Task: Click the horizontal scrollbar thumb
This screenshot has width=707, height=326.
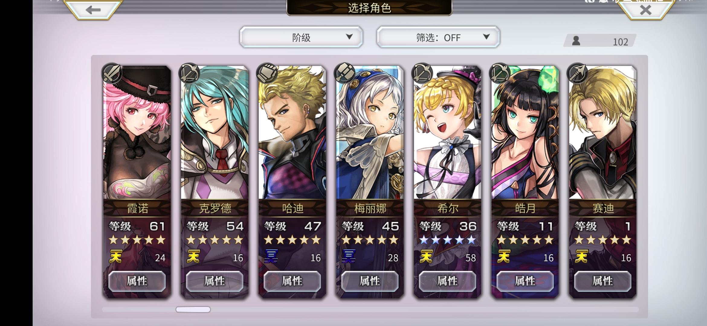Action: coord(193,309)
